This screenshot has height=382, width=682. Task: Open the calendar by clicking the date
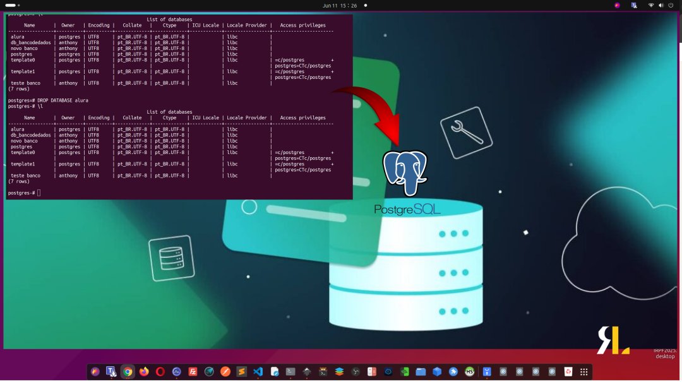341,4
